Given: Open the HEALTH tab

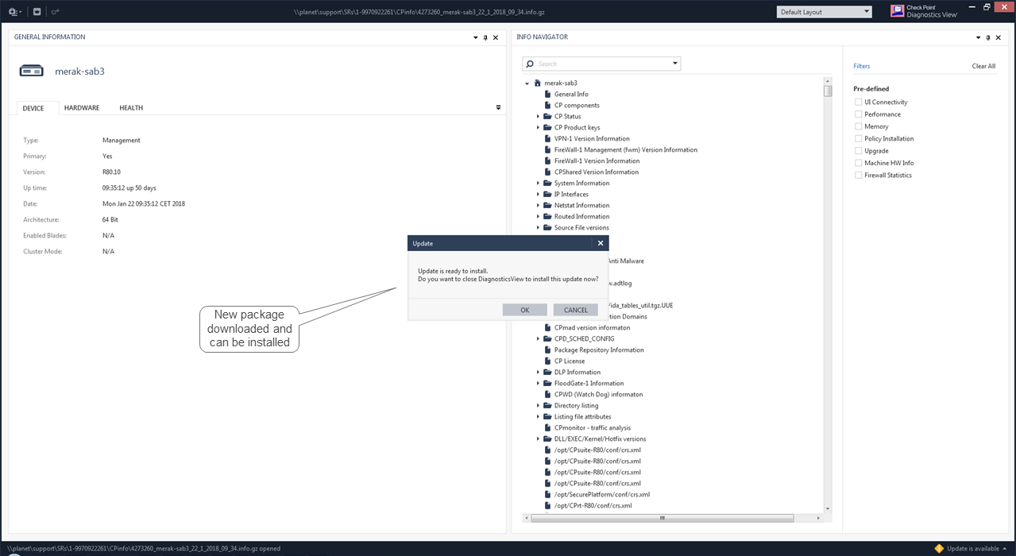Looking at the screenshot, I should 131,108.
